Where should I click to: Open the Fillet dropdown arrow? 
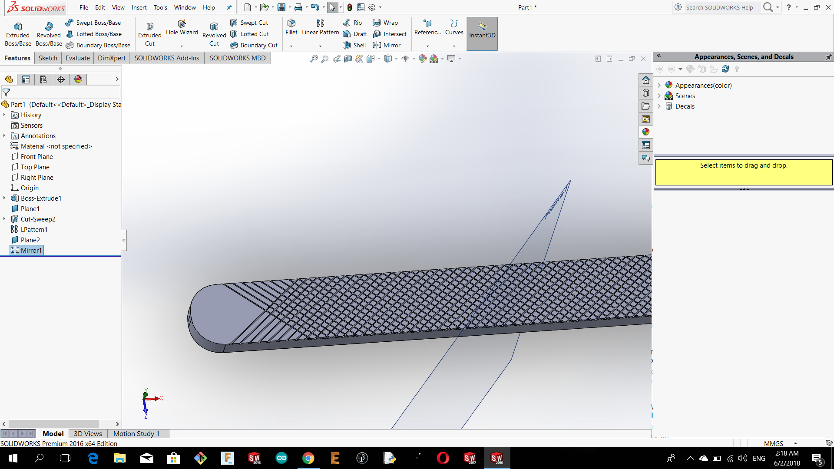pyautogui.click(x=291, y=46)
